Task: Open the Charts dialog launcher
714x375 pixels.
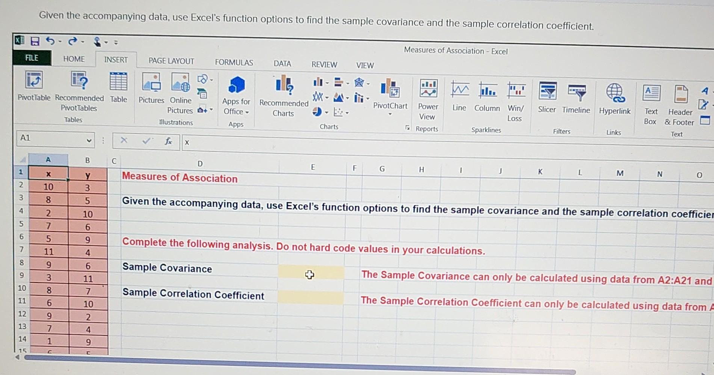Action: (408, 128)
